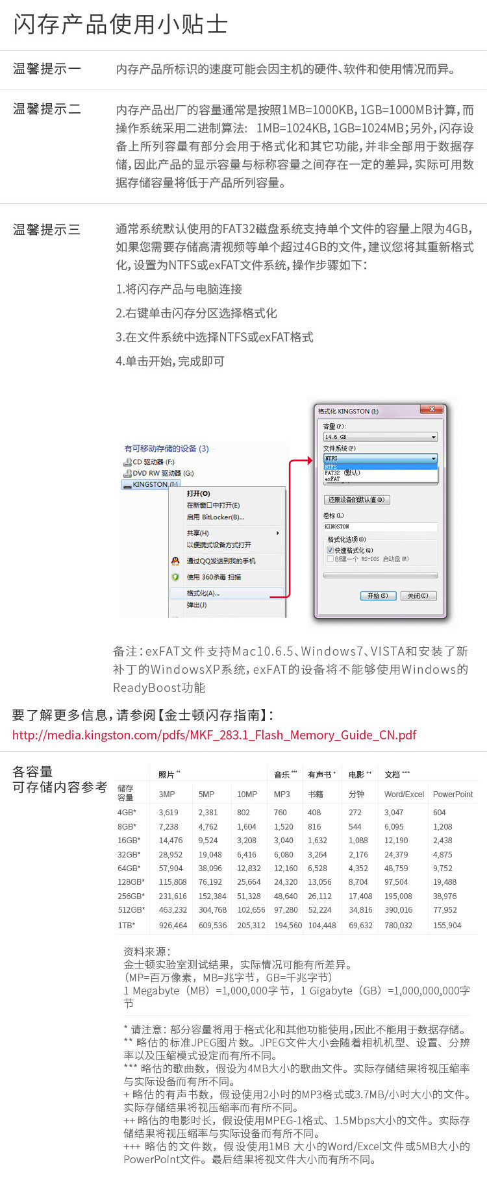
Task: Toggle the 快速格式化(Q) checkbox
Action: click(330, 550)
